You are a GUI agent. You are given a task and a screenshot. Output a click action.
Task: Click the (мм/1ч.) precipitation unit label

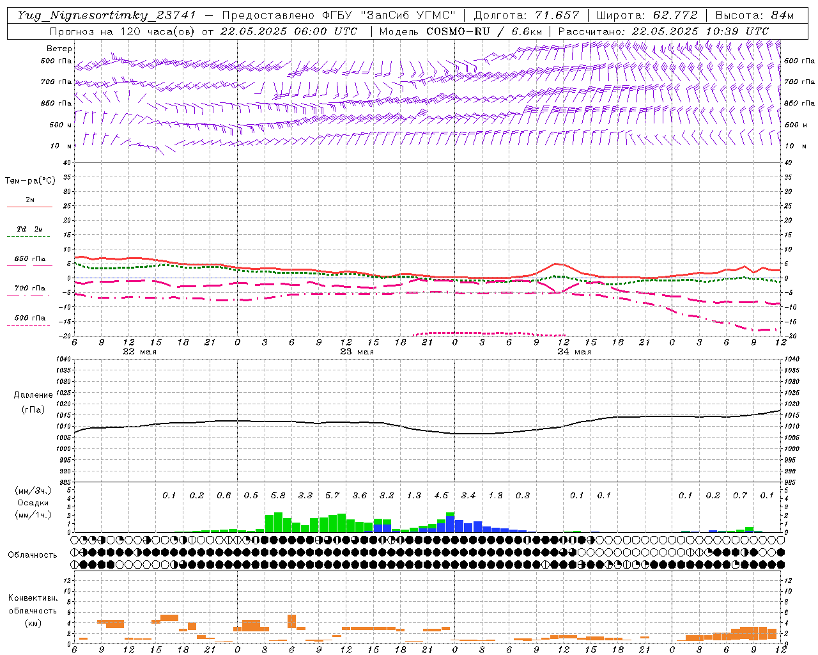coord(32,515)
